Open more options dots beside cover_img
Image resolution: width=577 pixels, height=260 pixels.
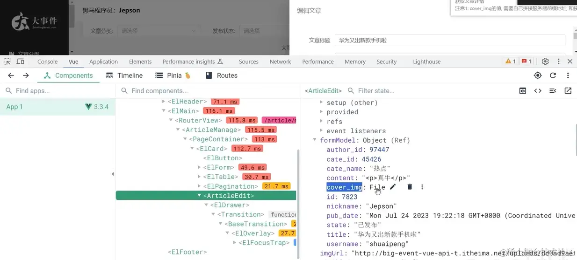point(422,187)
